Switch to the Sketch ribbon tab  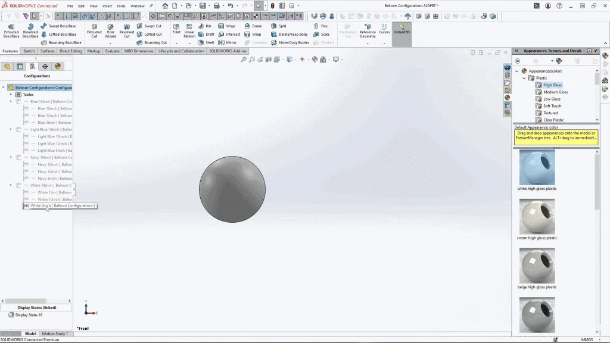coord(29,51)
